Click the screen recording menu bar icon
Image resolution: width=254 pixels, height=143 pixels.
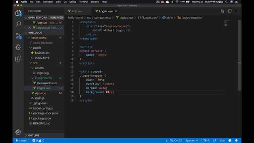[x=158, y=2]
